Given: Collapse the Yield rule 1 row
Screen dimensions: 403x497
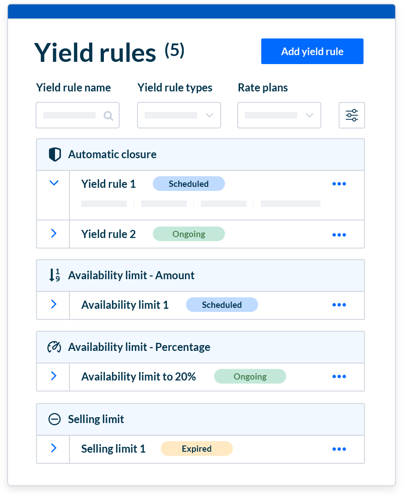Looking at the screenshot, I should pos(54,183).
